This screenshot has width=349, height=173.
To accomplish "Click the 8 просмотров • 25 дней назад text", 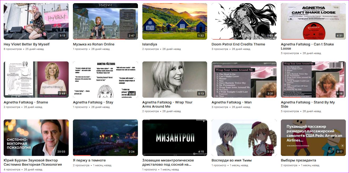I will click(x=24, y=49).
